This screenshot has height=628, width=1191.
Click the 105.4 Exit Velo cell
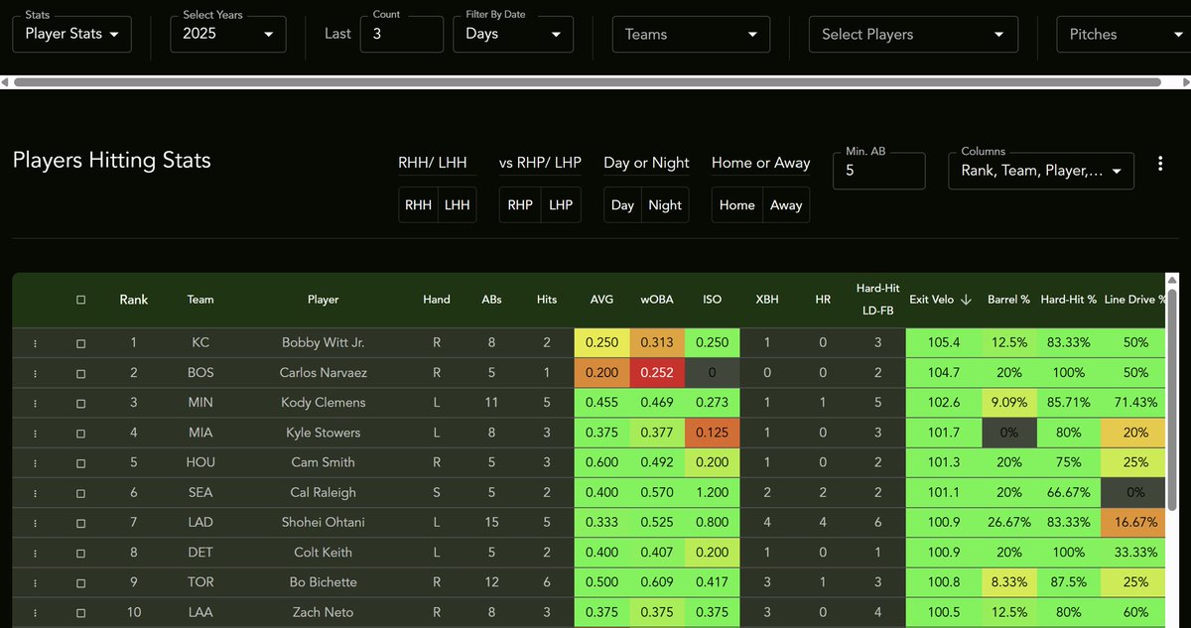[943, 343]
